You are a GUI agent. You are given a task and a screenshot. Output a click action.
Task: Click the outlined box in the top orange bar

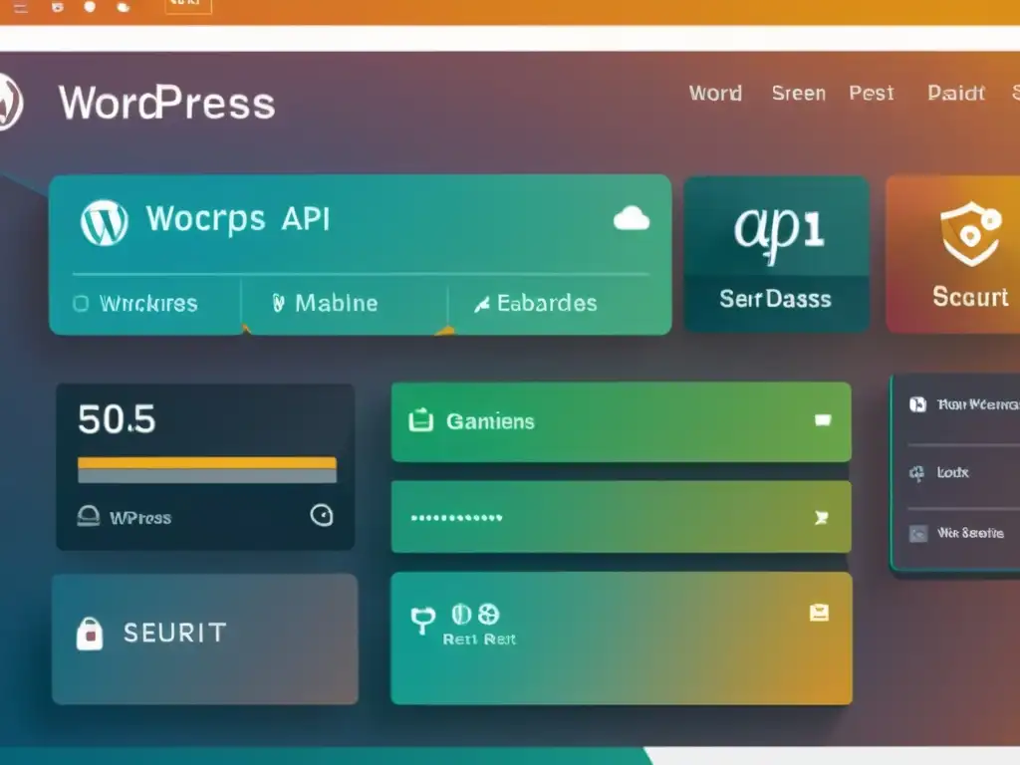point(188,5)
